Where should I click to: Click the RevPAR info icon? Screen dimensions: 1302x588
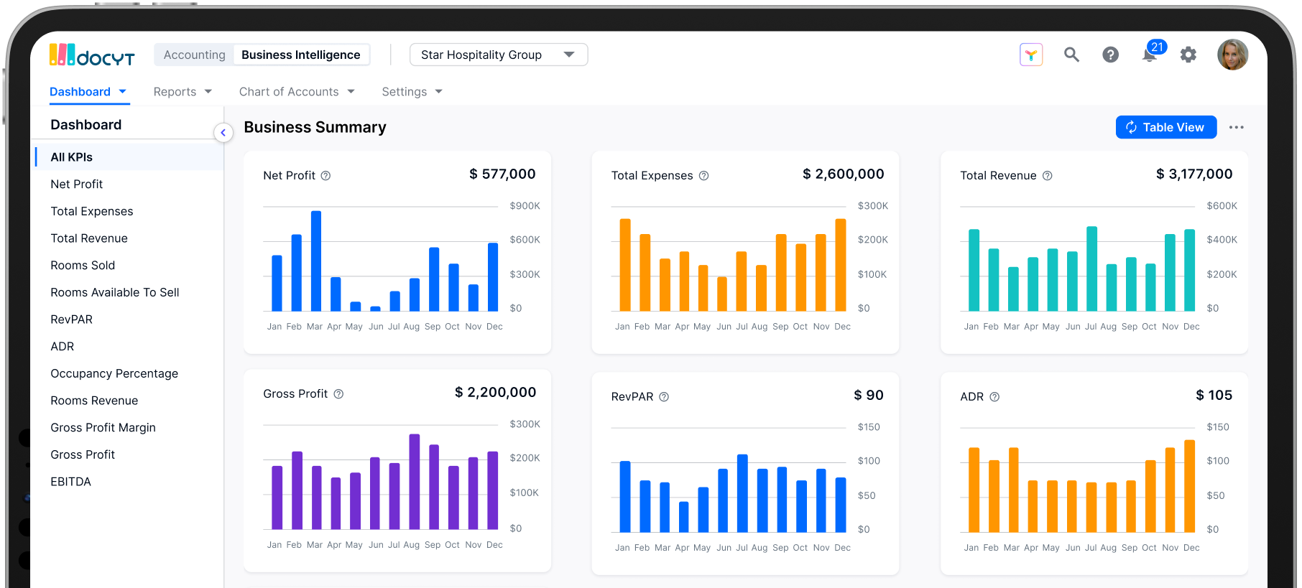pyautogui.click(x=664, y=397)
